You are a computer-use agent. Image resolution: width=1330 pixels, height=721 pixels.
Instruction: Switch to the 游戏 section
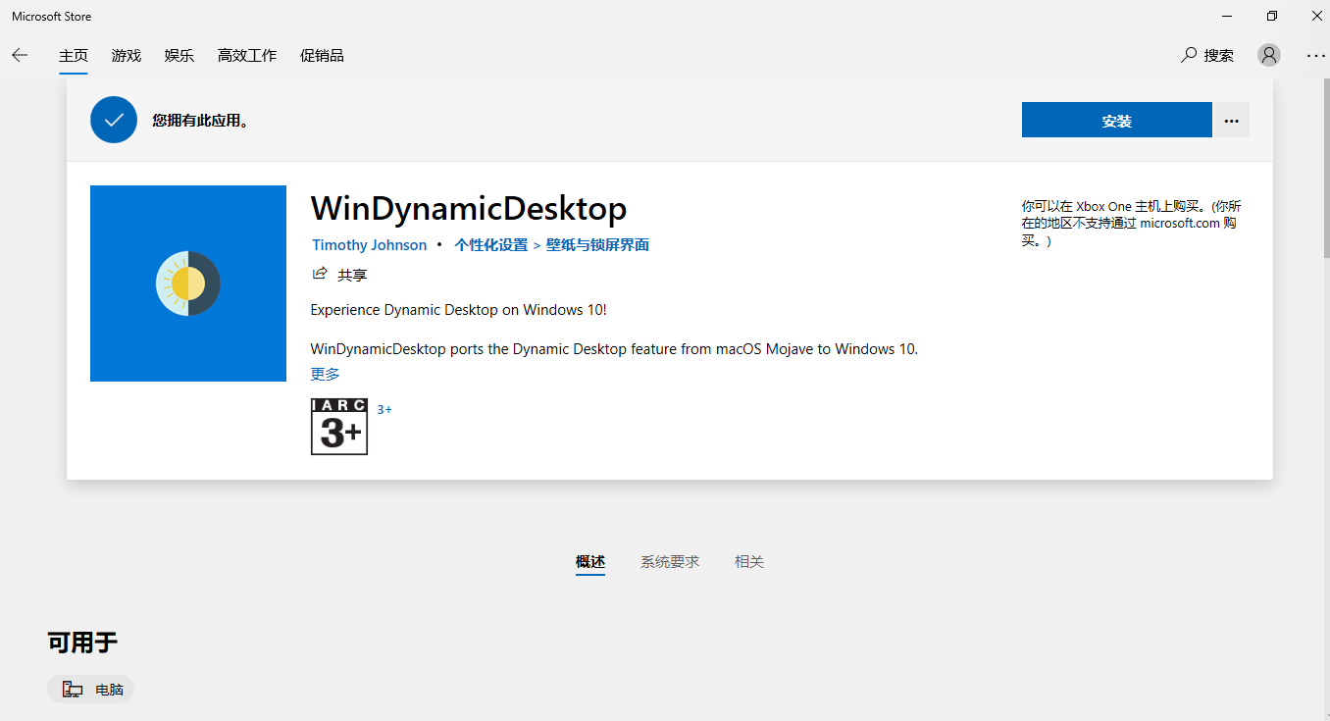[x=126, y=55]
